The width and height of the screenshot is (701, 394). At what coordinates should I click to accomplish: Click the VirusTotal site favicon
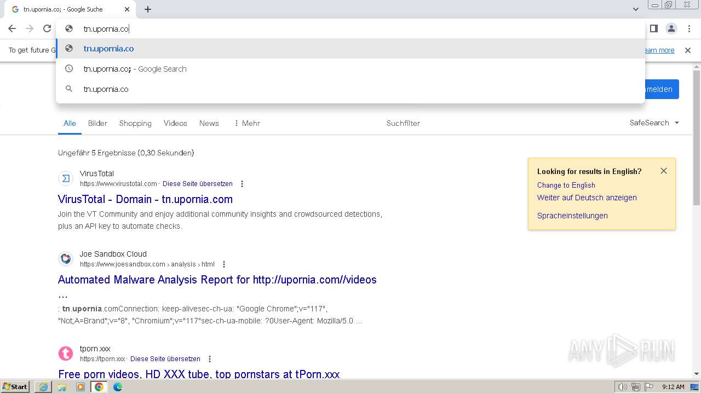point(66,178)
